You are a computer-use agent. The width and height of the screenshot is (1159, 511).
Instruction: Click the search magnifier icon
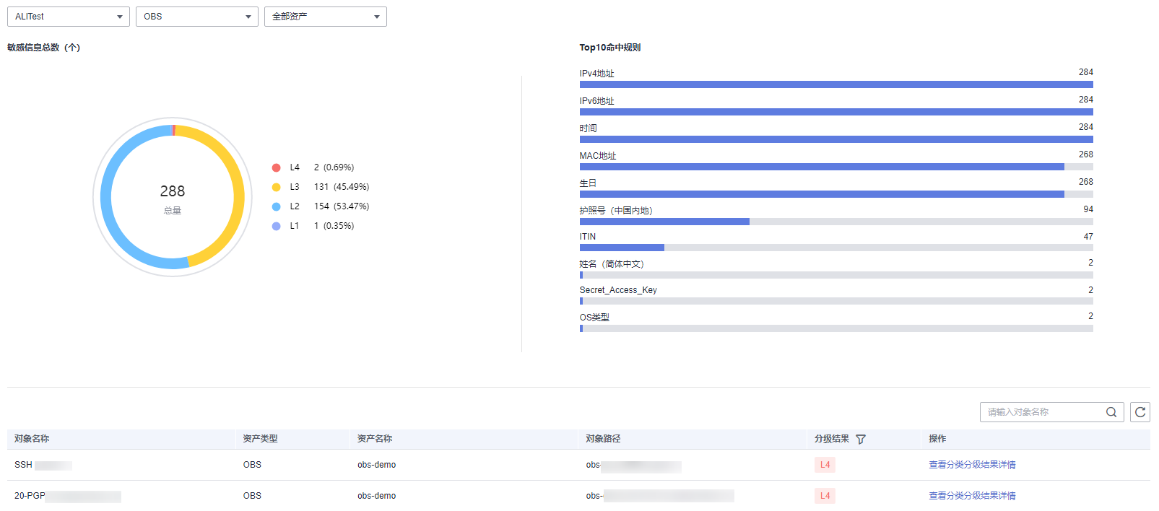point(1111,412)
